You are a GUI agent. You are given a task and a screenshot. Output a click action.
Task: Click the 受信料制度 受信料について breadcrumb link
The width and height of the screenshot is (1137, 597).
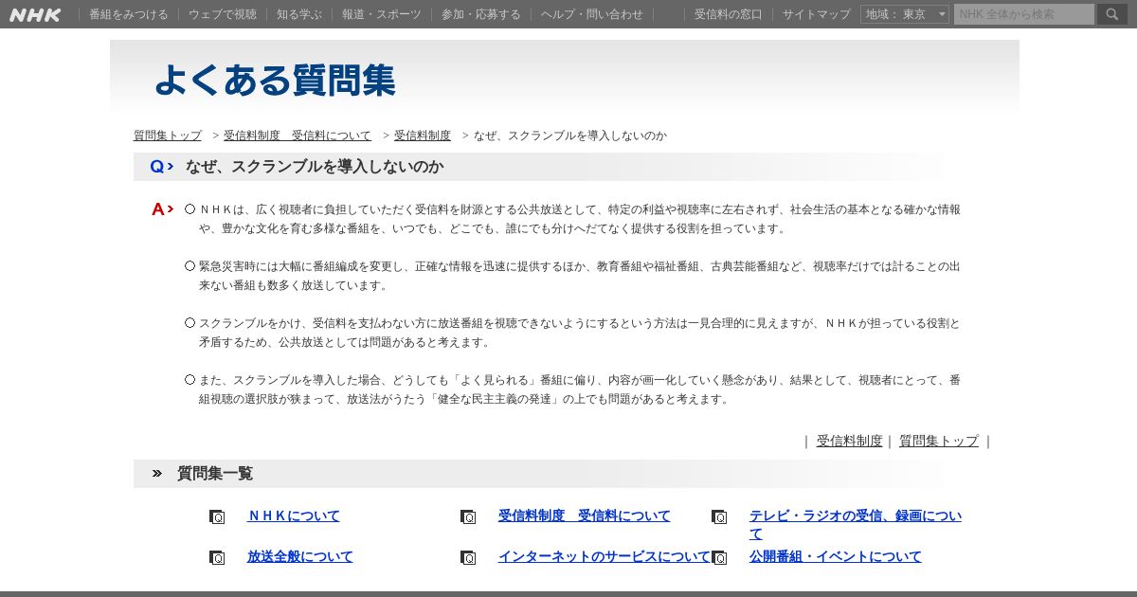pyautogui.click(x=298, y=136)
